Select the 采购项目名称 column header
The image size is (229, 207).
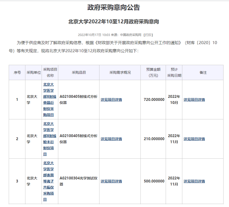50,72
